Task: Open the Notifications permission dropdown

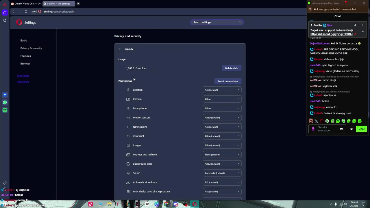Action: pos(222,127)
